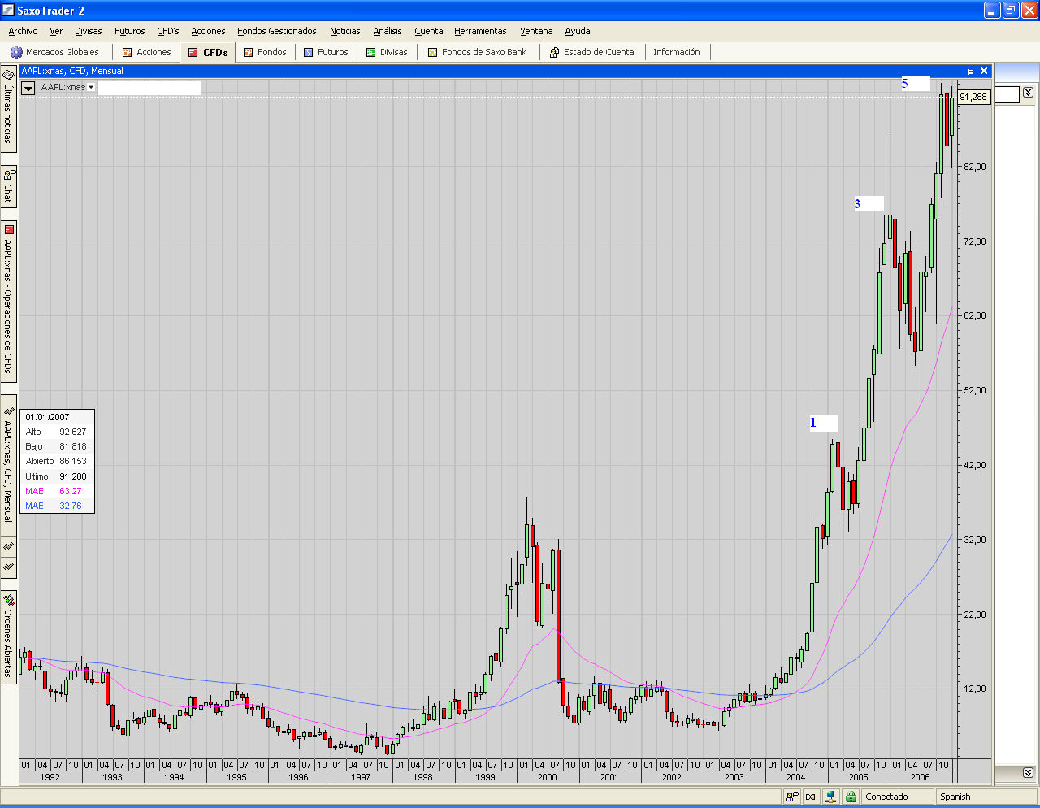Show the Últimas noticias side tab

pyautogui.click(x=8, y=108)
